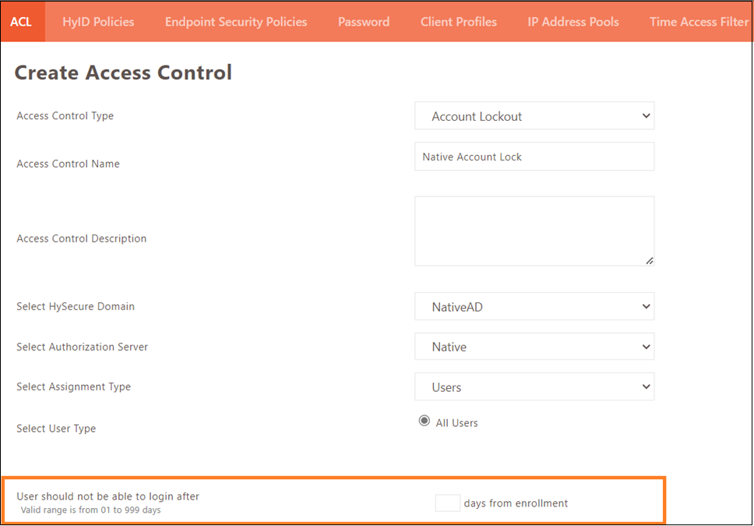Grab the description box resize handle
This screenshot has height=526, width=754.
tap(649, 261)
